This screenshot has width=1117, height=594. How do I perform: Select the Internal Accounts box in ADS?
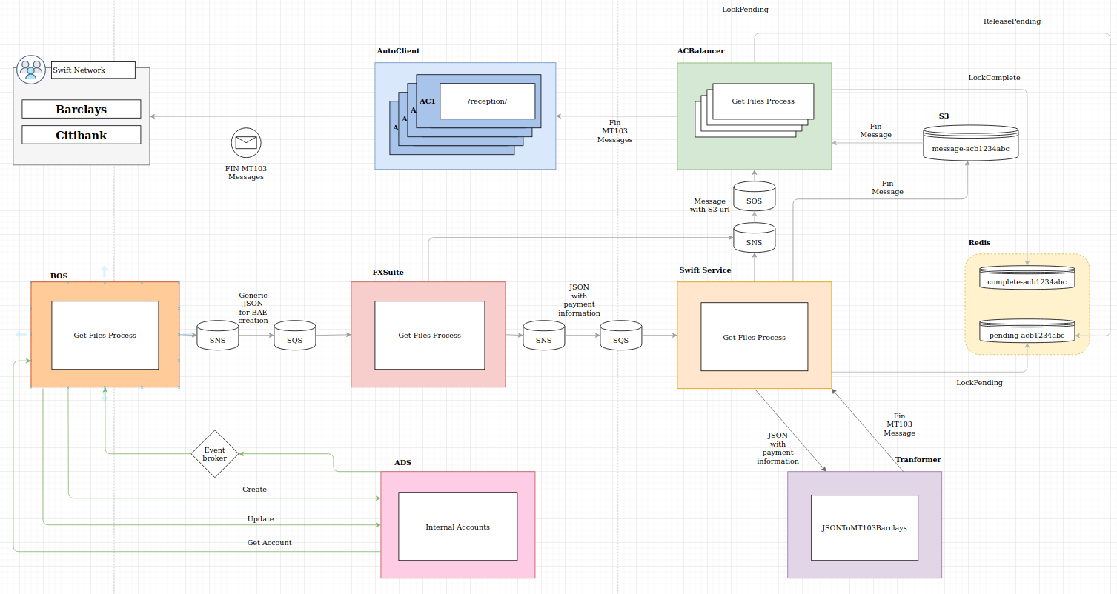point(457,527)
